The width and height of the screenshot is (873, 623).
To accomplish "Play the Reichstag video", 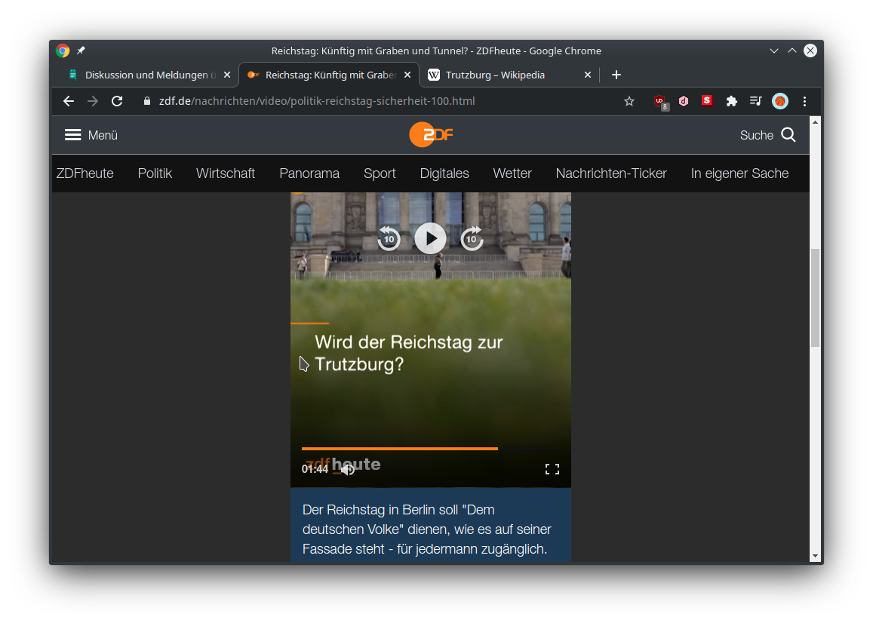I will coord(430,238).
